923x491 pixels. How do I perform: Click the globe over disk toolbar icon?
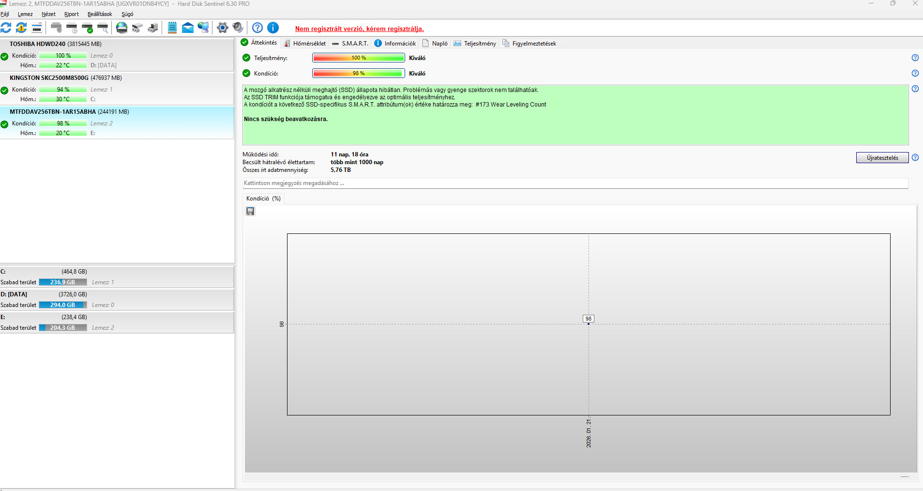(122, 28)
